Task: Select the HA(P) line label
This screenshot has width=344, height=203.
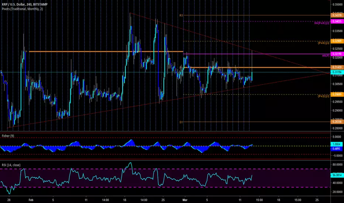Action: point(326,56)
